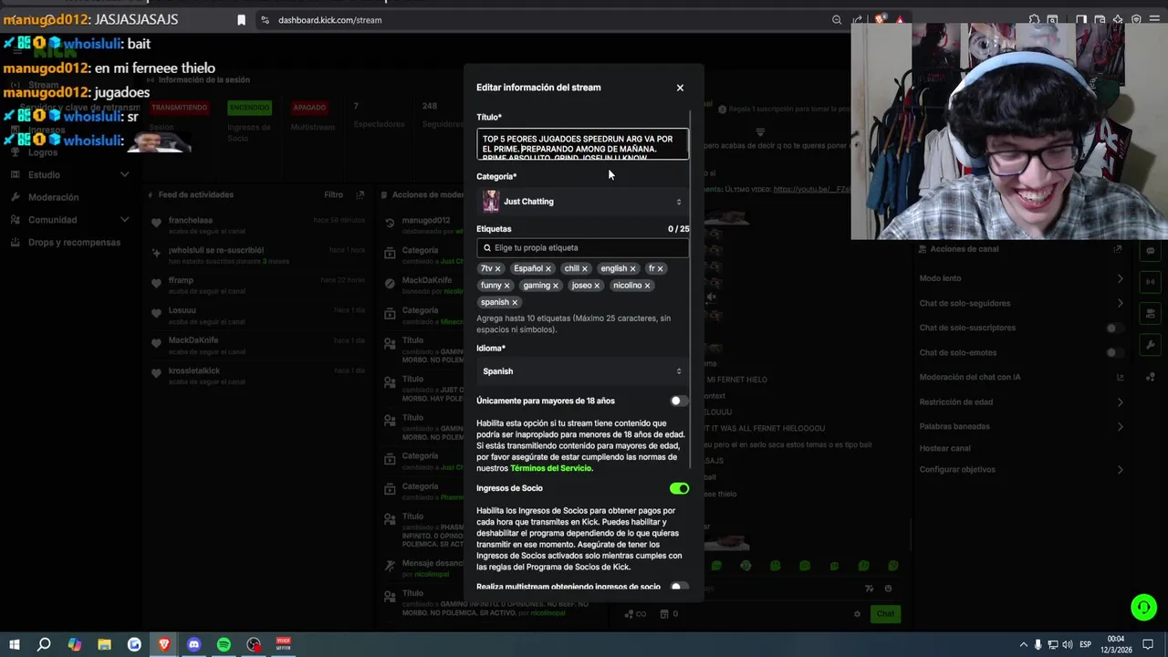Click the browser address bar URL
1168x657 pixels.
(329, 20)
